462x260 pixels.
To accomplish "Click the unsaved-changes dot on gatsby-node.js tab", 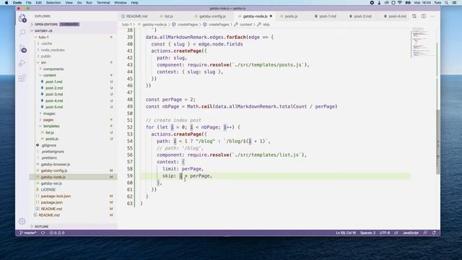I will [x=271, y=16].
